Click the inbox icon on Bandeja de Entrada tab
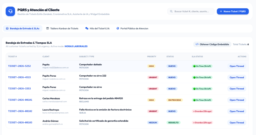This screenshot has width=256, height=135. click(x=7, y=28)
